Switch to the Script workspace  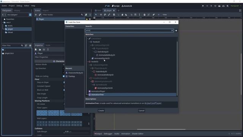tap(116, 6)
